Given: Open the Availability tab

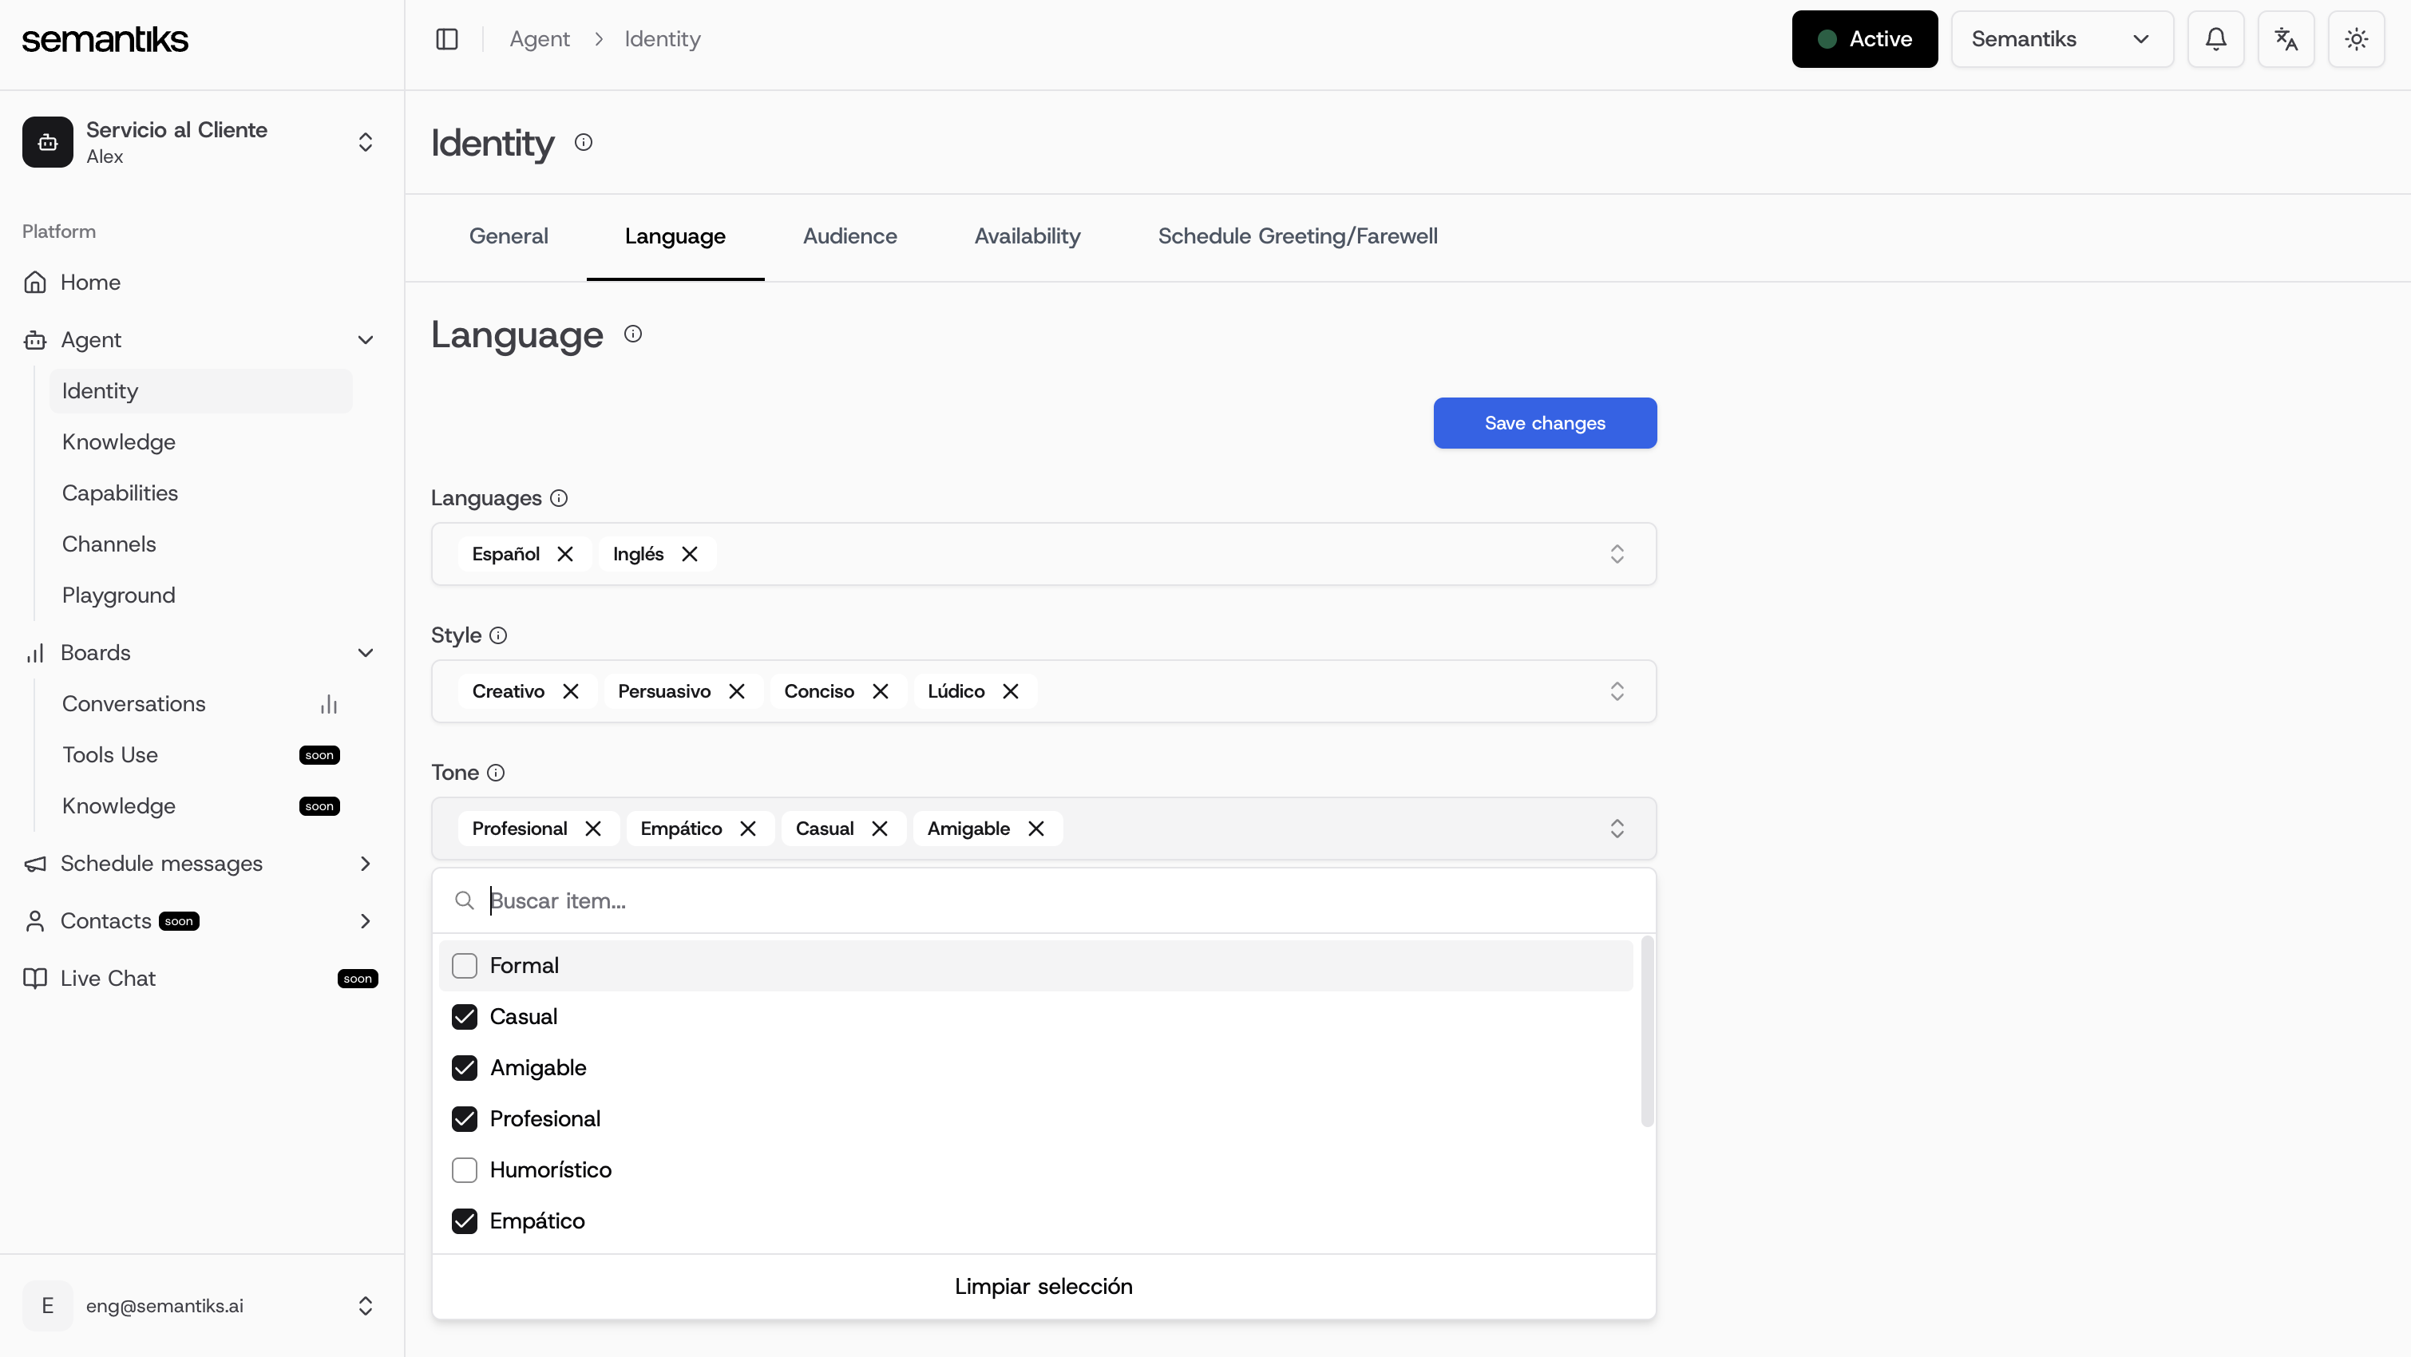Looking at the screenshot, I should (x=1027, y=237).
